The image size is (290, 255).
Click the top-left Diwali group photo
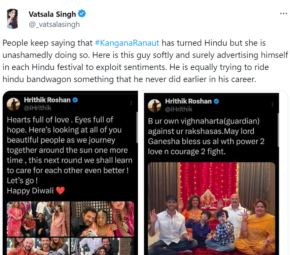tap(38, 219)
